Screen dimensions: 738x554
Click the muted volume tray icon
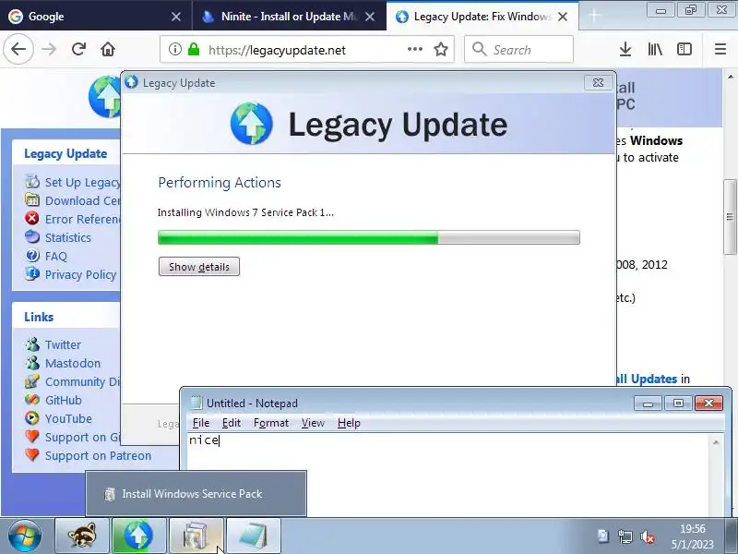(x=648, y=536)
